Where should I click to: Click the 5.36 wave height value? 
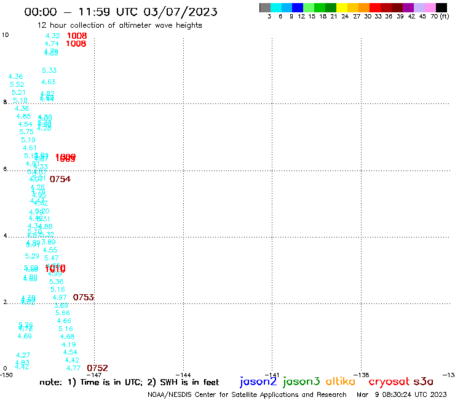point(56,282)
